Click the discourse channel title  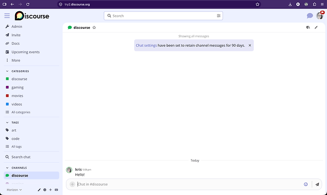pos(82,27)
